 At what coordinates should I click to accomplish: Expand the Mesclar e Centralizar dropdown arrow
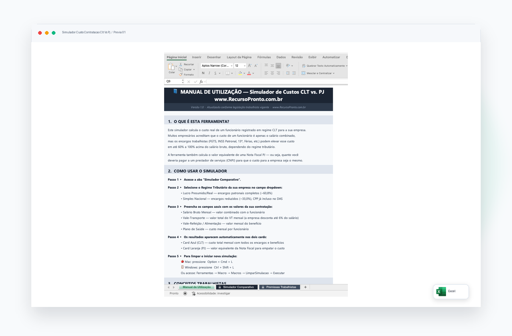(334, 73)
